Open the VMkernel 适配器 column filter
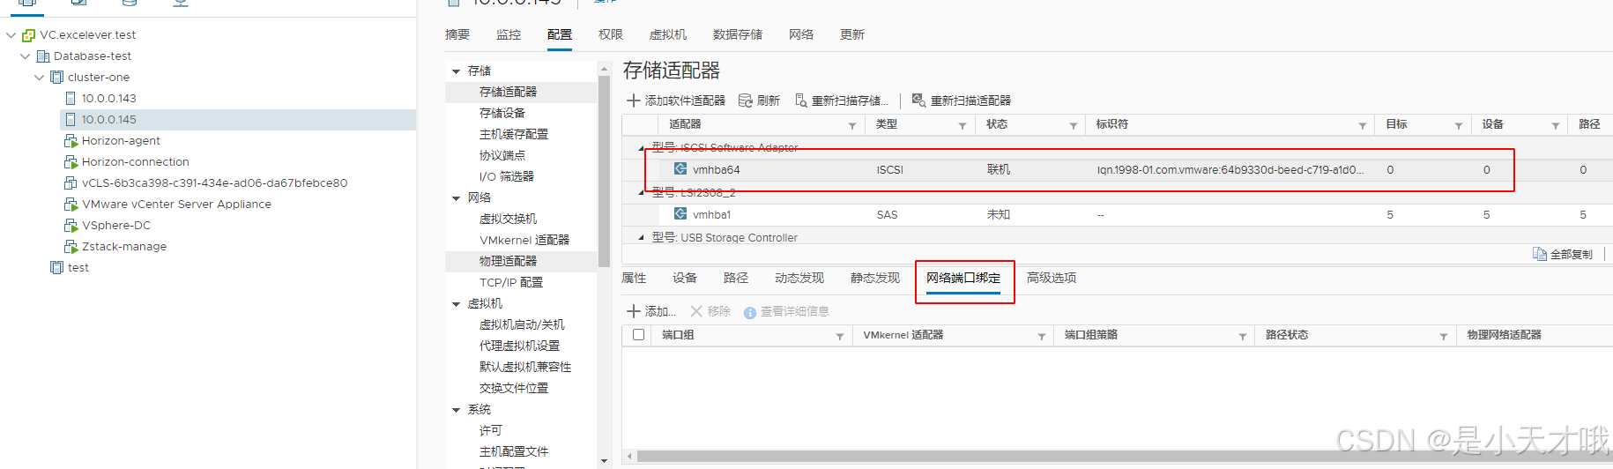This screenshot has width=1613, height=469. pyautogui.click(x=1042, y=337)
